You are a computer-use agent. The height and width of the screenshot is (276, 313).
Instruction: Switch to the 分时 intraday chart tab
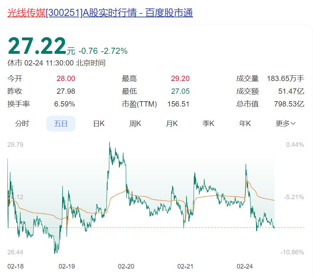tap(22, 123)
